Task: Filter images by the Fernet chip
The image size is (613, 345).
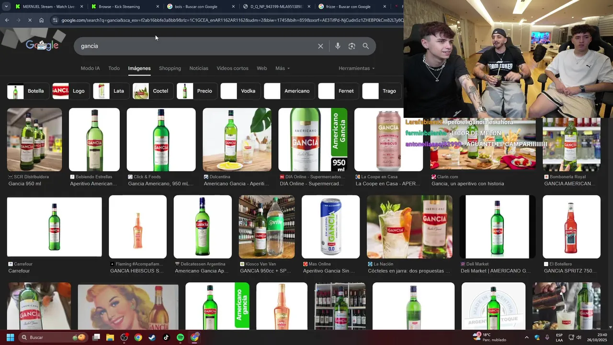Action: [338, 91]
